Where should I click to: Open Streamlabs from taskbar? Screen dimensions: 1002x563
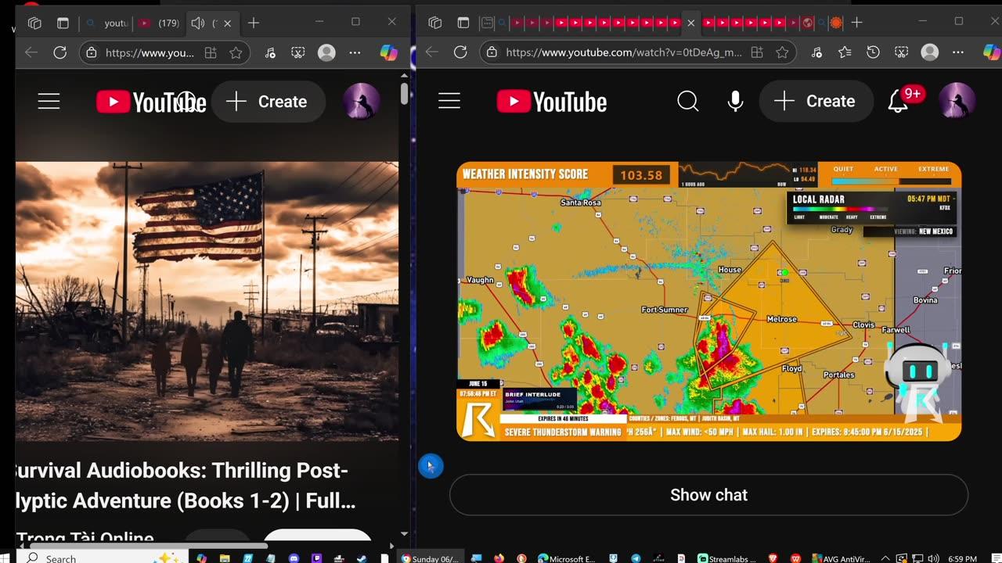727,558
